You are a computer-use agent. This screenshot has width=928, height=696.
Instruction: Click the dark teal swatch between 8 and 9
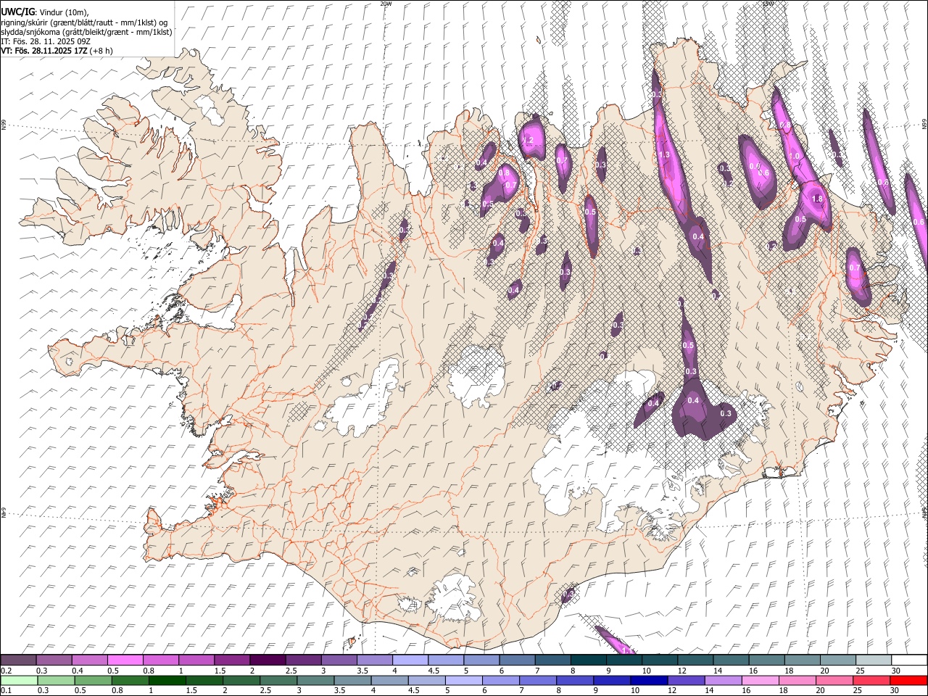pos(589,660)
